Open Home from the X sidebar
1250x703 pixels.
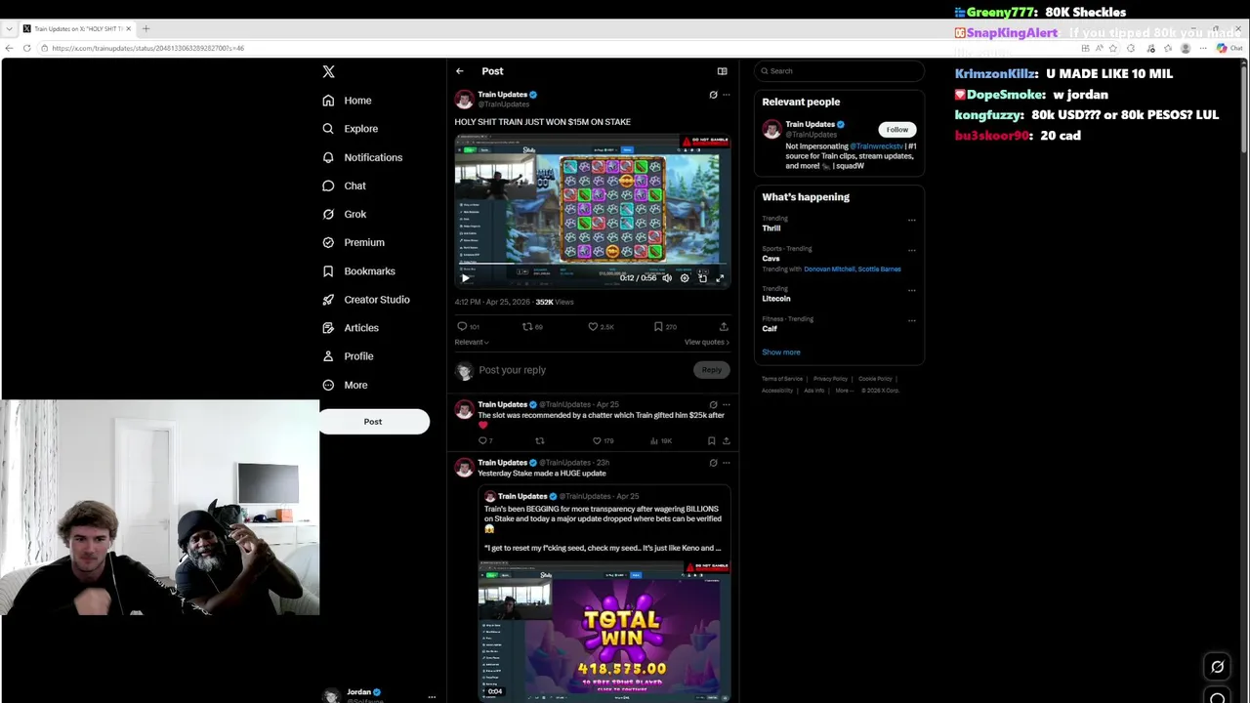pyautogui.click(x=348, y=101)
